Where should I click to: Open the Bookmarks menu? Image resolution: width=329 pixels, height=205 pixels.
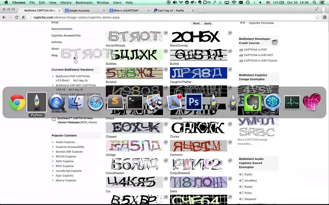(84, 3)
